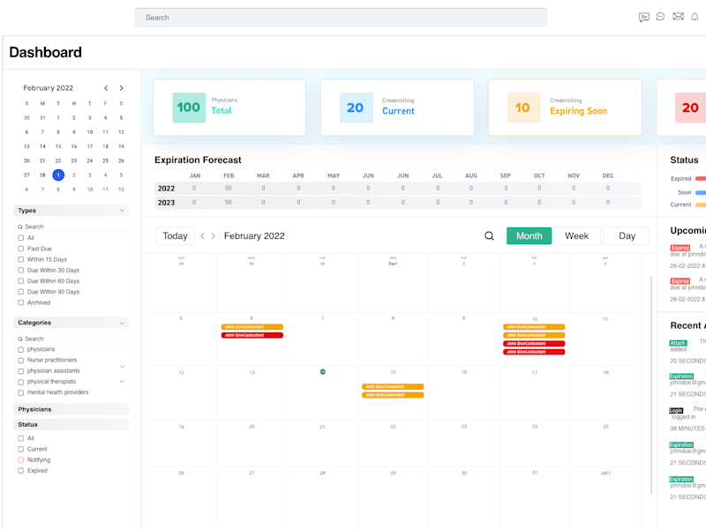Open the Credentialing Current card
This screenshot has width=706, height=529.
coord(397,108)
